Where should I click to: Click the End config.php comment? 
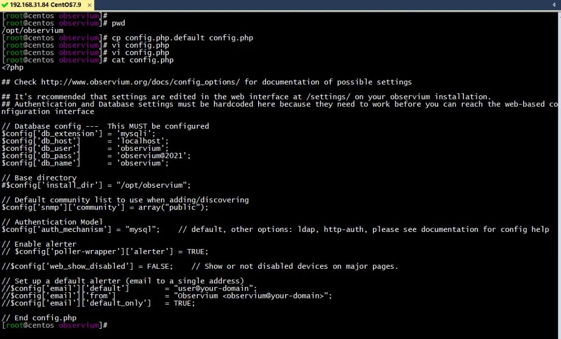coord(39,318)
